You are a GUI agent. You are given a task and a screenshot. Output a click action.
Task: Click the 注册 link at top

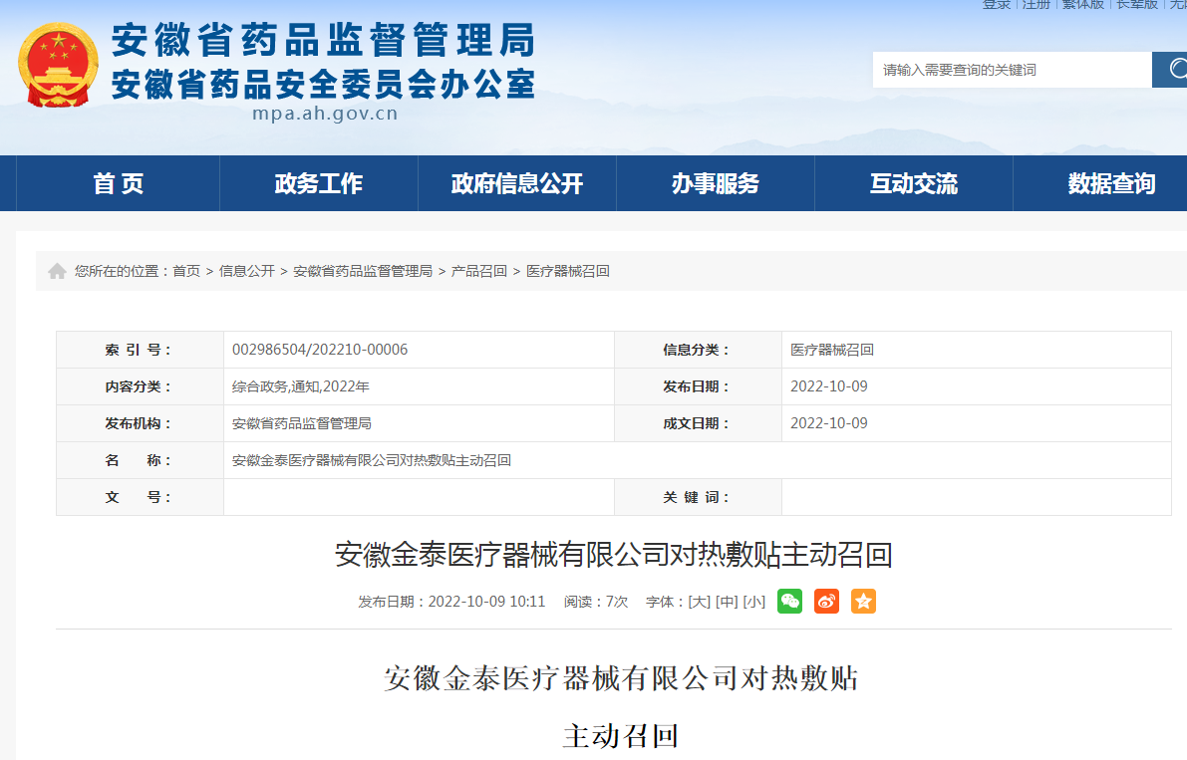(1037, 5)
